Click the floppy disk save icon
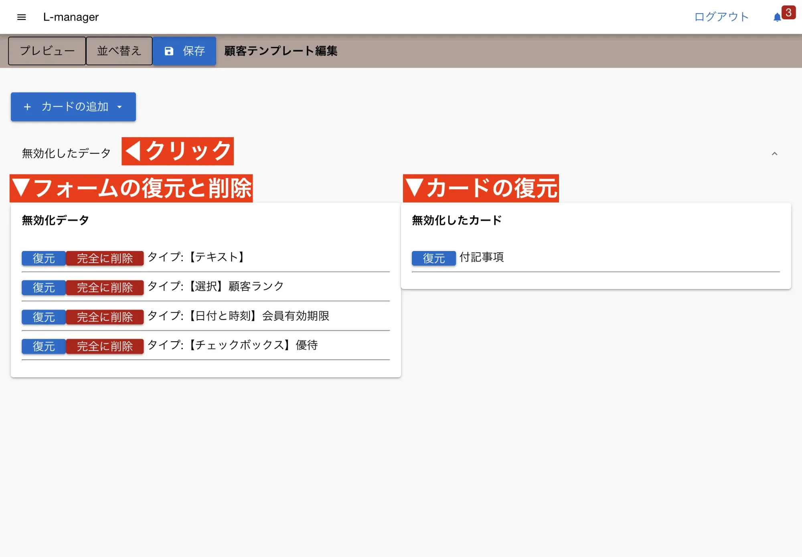This screenshot has width=802, height=557. 169,51
